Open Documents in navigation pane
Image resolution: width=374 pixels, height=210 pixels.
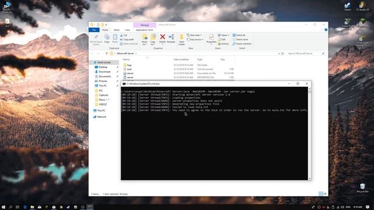point(105,76)
